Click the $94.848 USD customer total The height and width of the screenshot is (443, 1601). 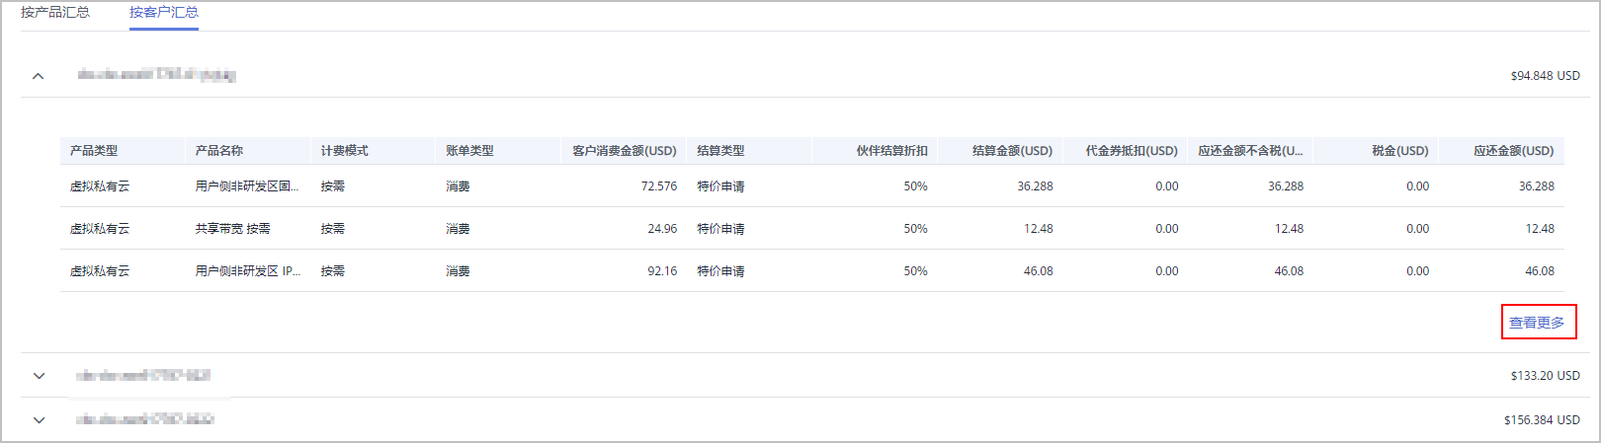(x=1545, y=76)
